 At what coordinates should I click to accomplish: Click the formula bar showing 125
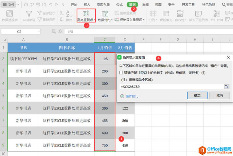coord(149,32)
